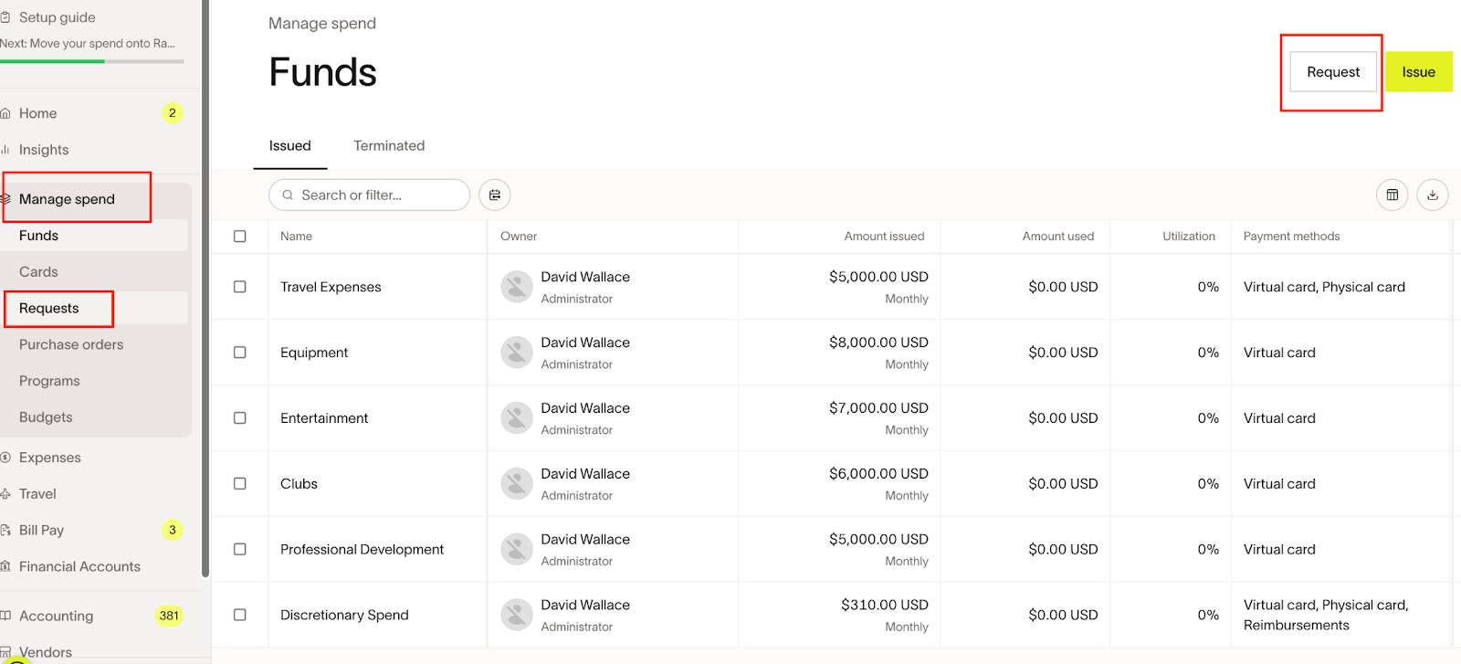Collapse the Manage spend sidebar section

coord(67,199)
